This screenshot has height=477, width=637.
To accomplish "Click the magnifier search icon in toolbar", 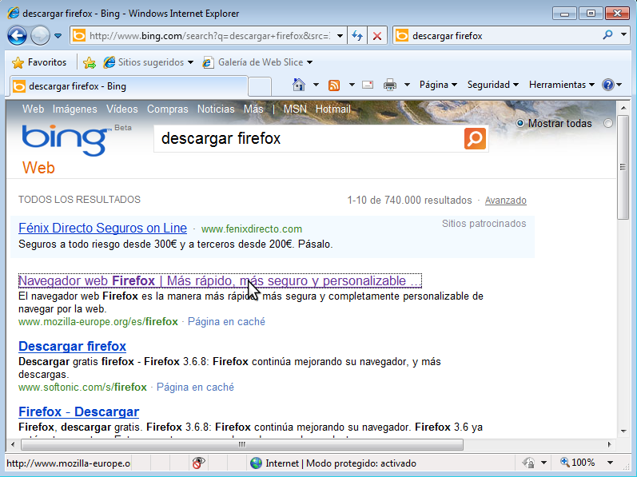I will pyautogui.click(x=607, y=35).
